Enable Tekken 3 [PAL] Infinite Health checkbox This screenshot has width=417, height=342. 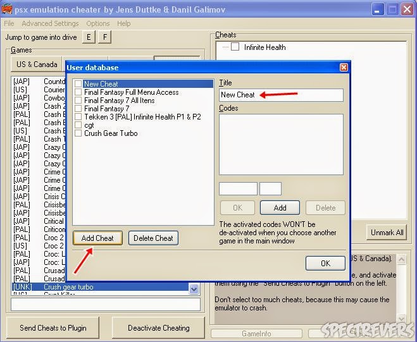click(x=78, y=117)
